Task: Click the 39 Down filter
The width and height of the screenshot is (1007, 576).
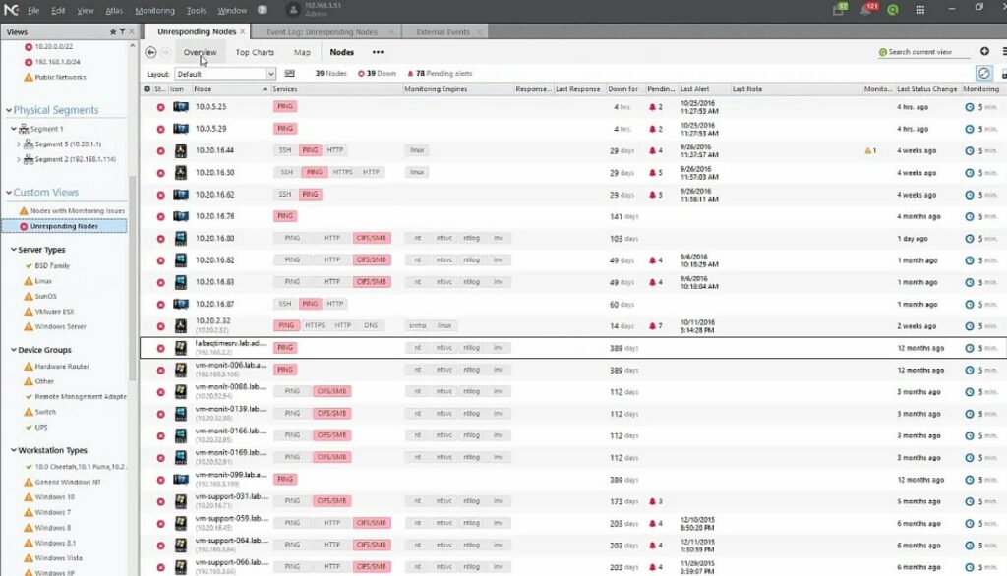Action: click(x=377, y=74)
